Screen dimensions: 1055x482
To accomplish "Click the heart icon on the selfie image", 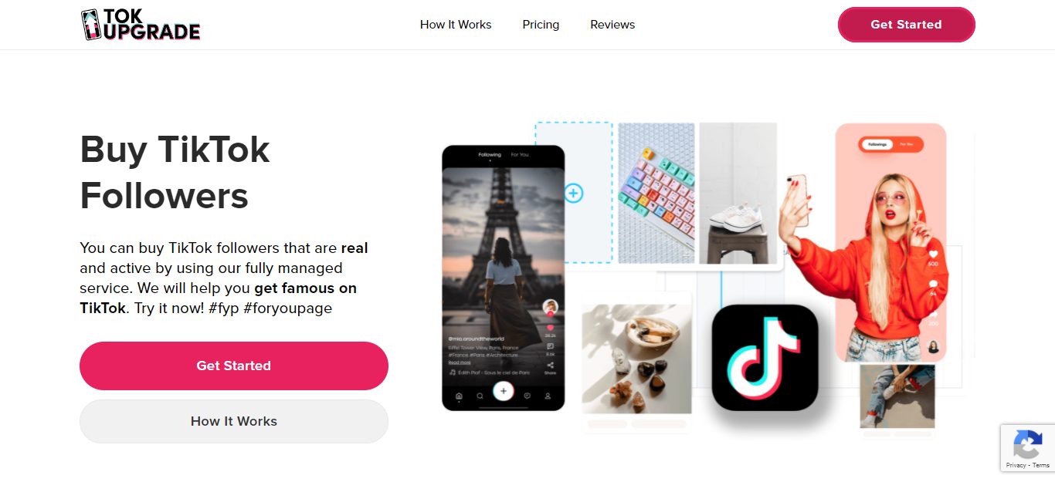I will tap(933, 254).
